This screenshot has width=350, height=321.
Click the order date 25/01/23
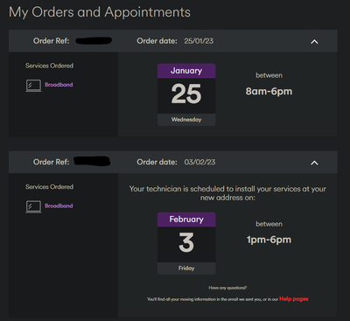[199, 41]
